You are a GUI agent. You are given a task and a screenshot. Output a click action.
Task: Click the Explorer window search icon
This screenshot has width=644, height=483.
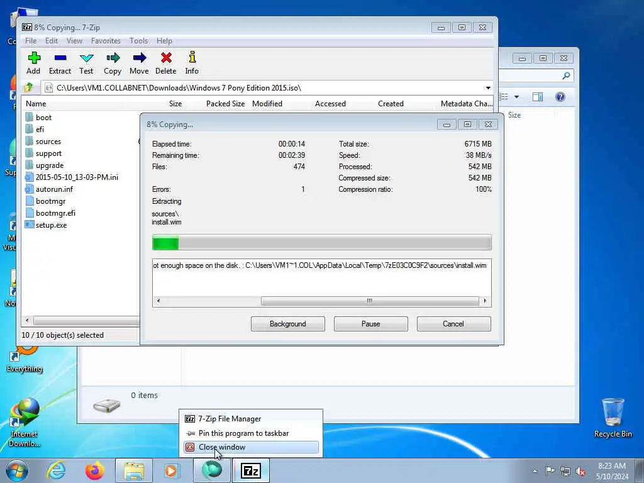(567, 75)
